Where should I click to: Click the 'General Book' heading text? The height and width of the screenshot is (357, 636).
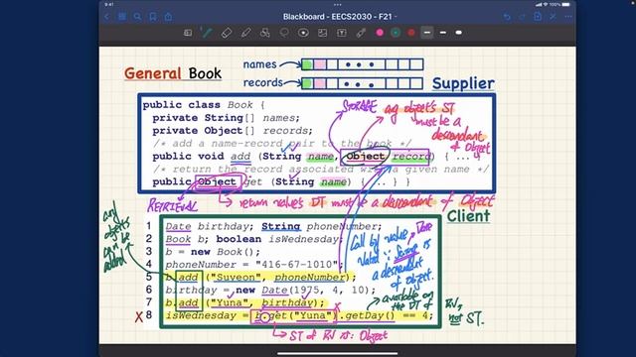click(x=173, y=73)
